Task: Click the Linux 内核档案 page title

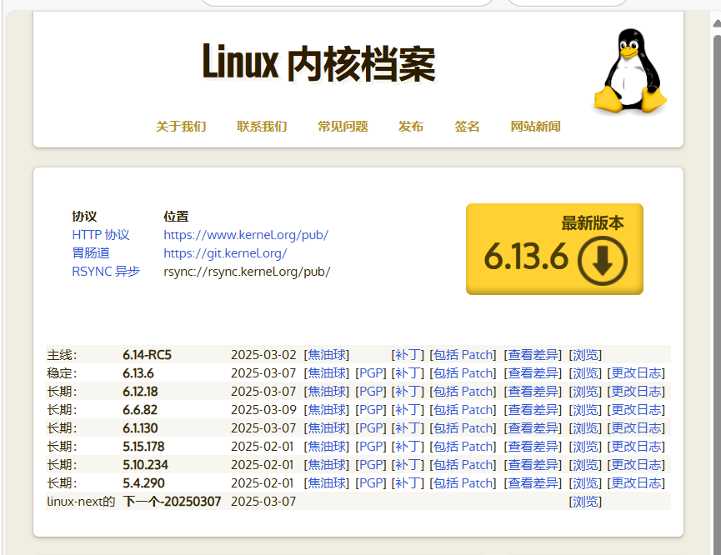Action: 318,63
